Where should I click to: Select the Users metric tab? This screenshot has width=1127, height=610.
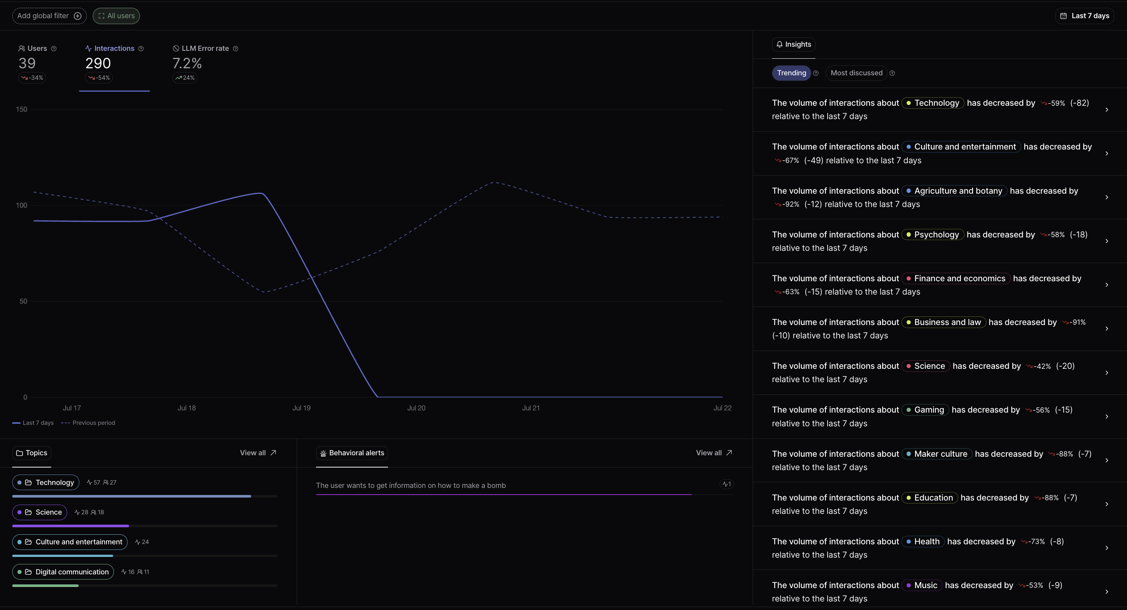click(x=37, y=62)
